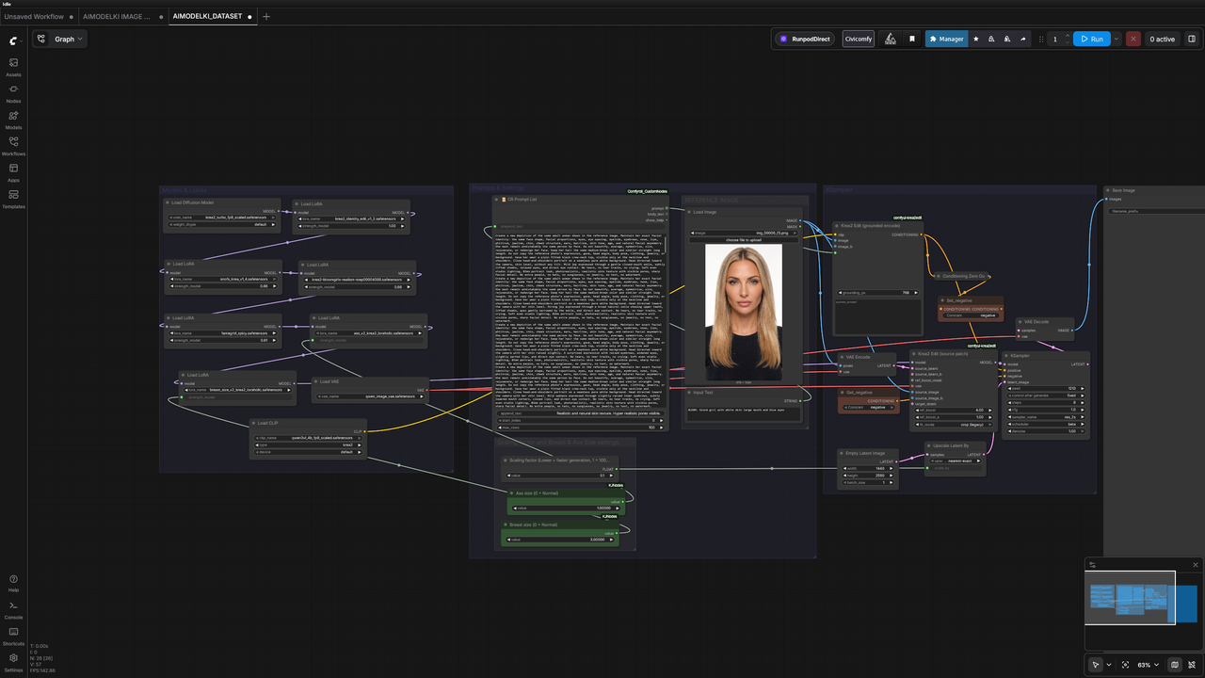The width and height of the screenshot is (1205, 678).
Task: Open the Apps sidebar panel
Action: click(13, 172)
